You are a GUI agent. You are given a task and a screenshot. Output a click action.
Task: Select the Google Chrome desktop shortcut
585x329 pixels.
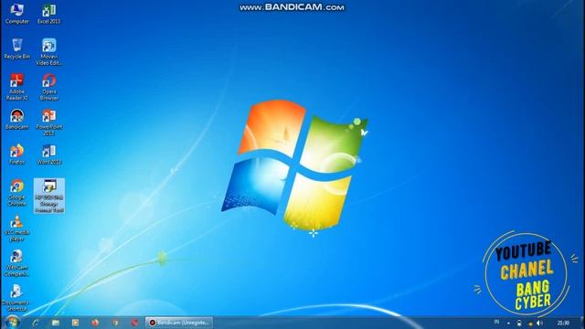[x=16, y=193]
